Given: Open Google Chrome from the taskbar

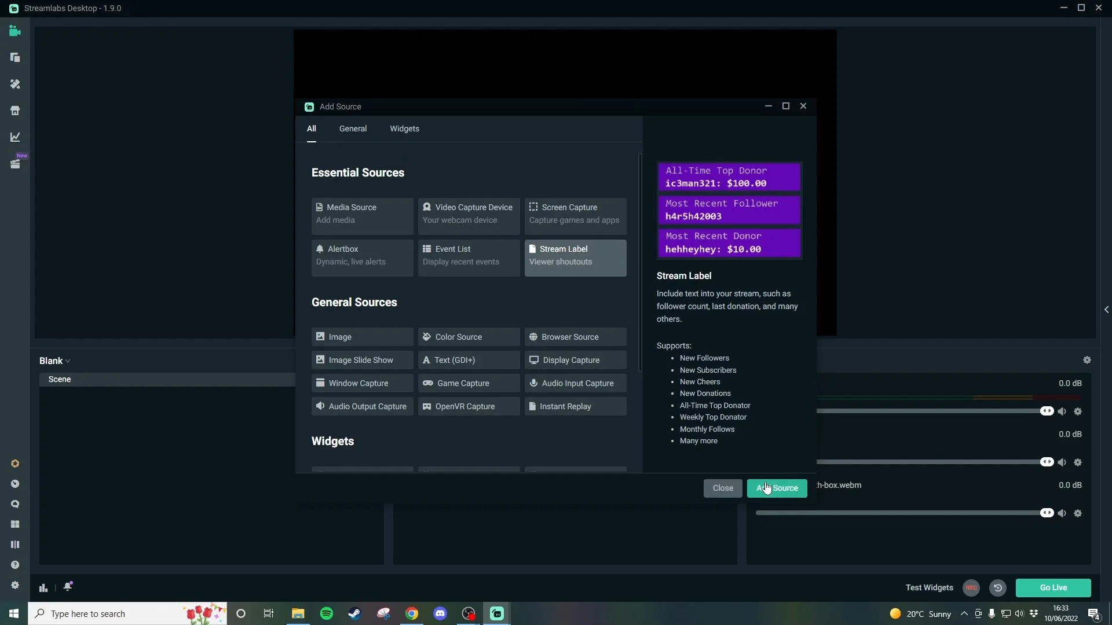Looking at the screenshot, I should tap(412, 613).
